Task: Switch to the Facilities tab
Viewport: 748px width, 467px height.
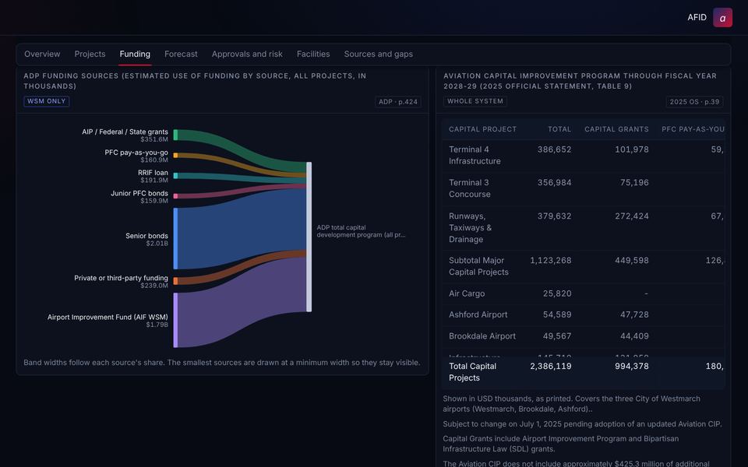Action: (313, 54)
